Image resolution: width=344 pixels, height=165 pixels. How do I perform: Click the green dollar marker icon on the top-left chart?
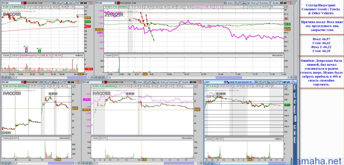(39, 51)
